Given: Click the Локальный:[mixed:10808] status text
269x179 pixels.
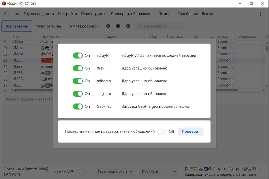Looking at the screenshot, I should point(26,169).
